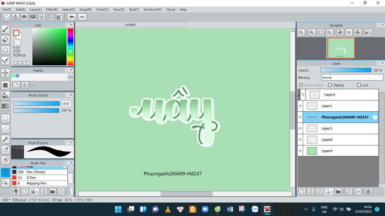The height and width of the screenshot is (216, 385).
Task: Select the Magic Wand tool
Action: coord(5,139)
